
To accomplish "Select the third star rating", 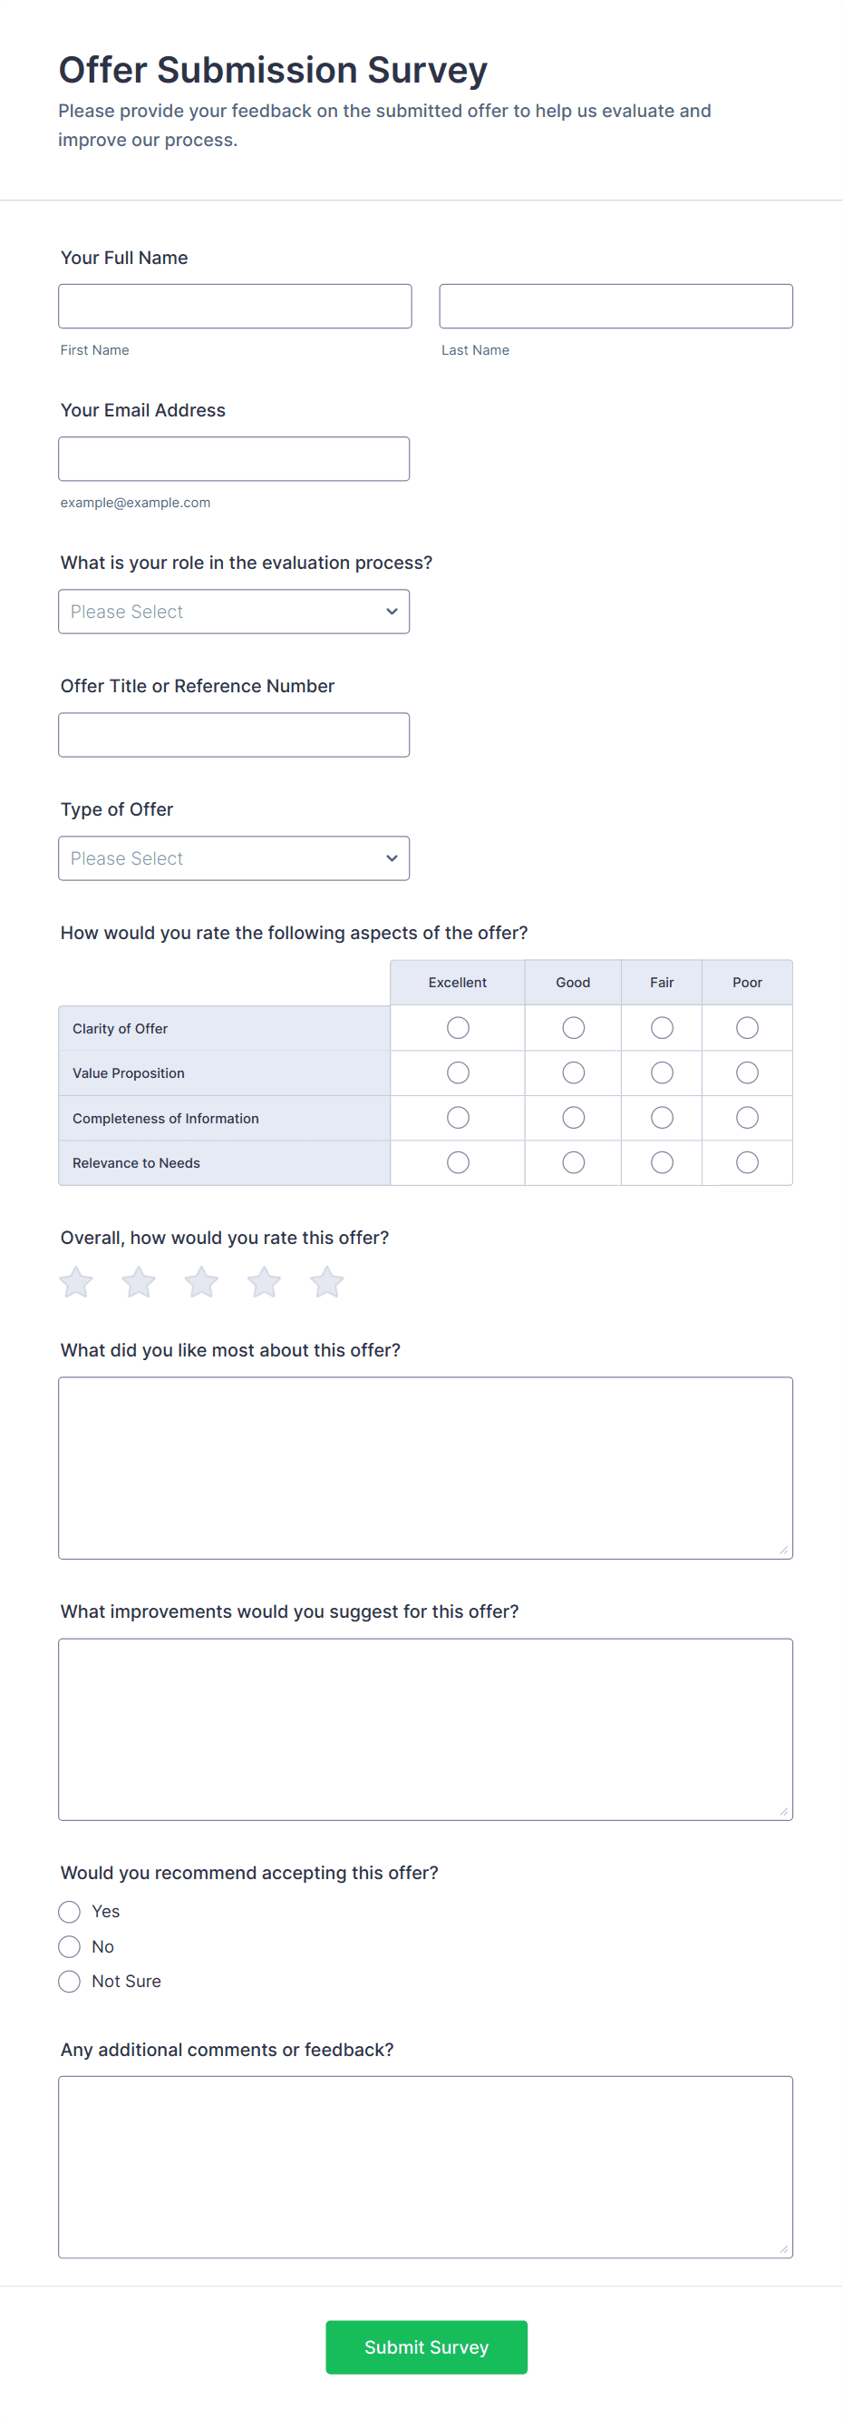I will click(x=201, y=1282).
